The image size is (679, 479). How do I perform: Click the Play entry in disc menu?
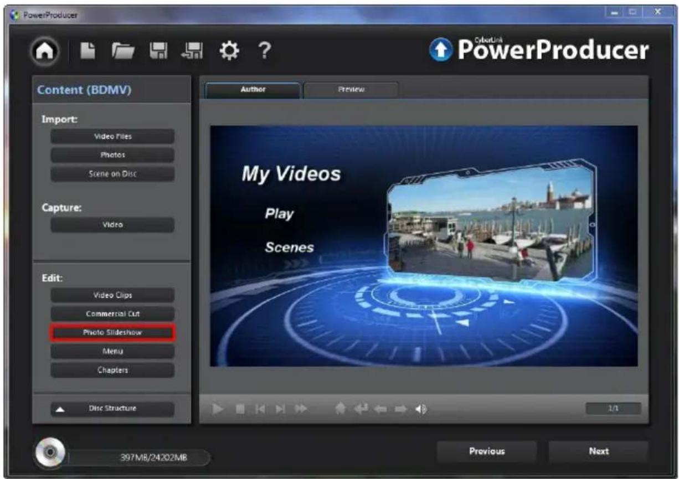click(279, 214)
